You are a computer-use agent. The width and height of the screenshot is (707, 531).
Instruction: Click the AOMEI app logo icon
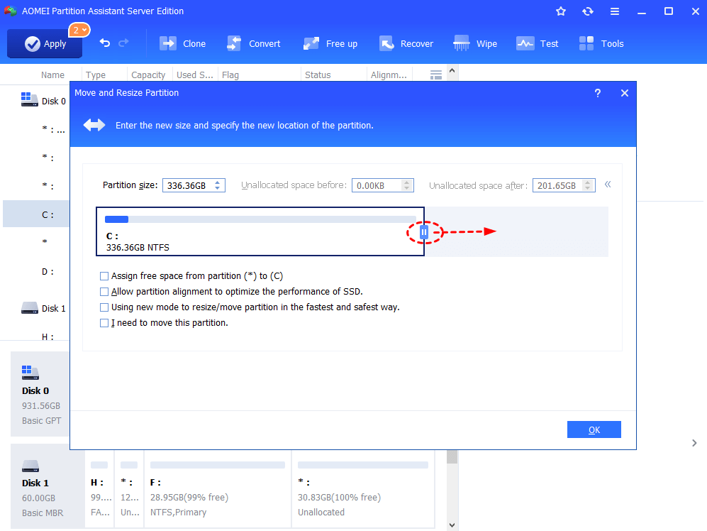pyautogui.click(x=11, y=11)
